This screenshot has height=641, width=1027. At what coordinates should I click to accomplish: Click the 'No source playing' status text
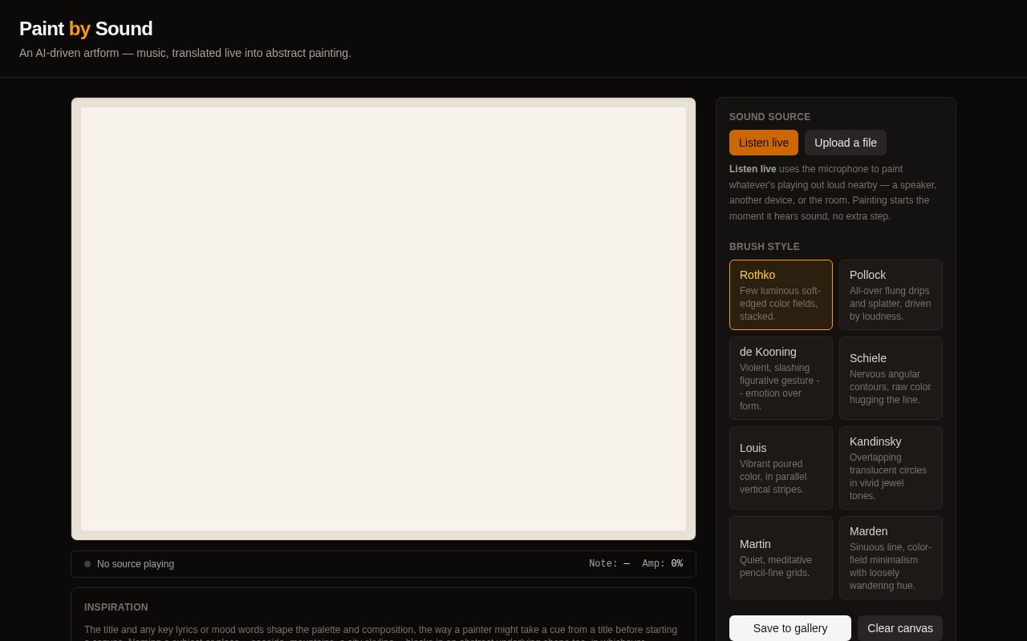(x=136, y=564)
